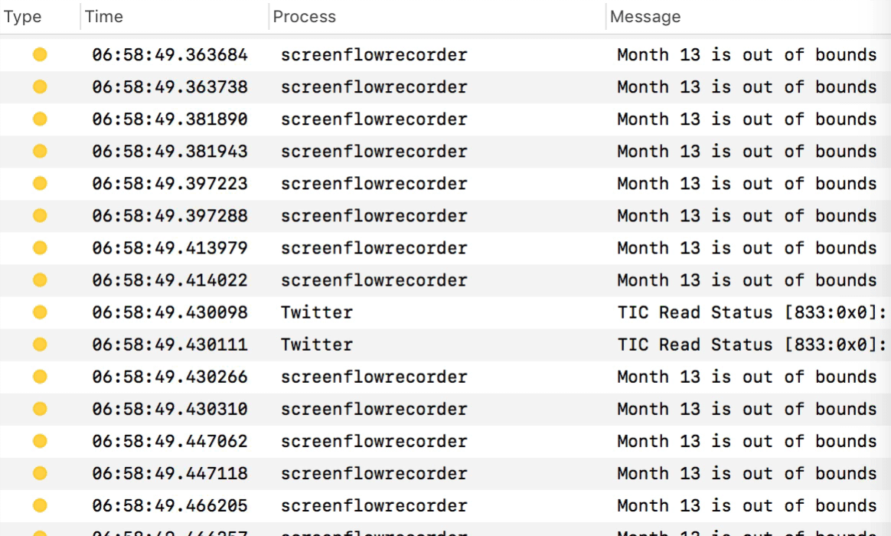This screenshot has height=536, width=891.
Task: Click the yellow dot on the 06:58:49.381890 row
Action: coord(40,119)
